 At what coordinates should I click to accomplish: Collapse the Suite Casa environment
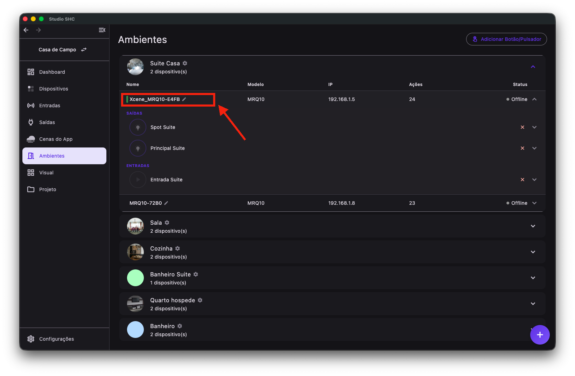click(x=533, y=67)
